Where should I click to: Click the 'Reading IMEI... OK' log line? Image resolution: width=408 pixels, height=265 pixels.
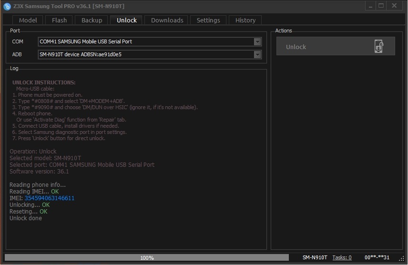tap(34, 192)
